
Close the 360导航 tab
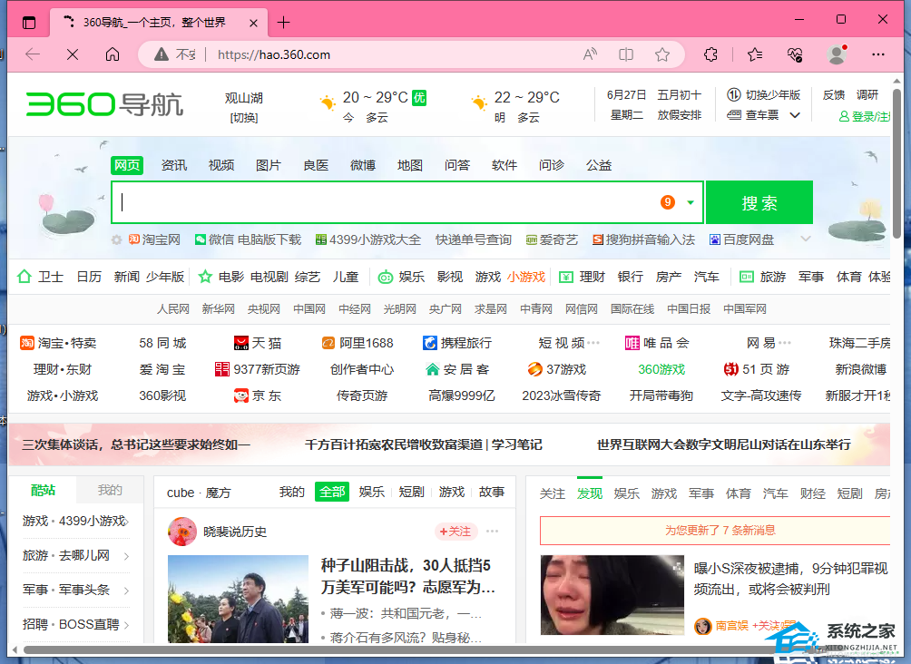coord(253,24)
